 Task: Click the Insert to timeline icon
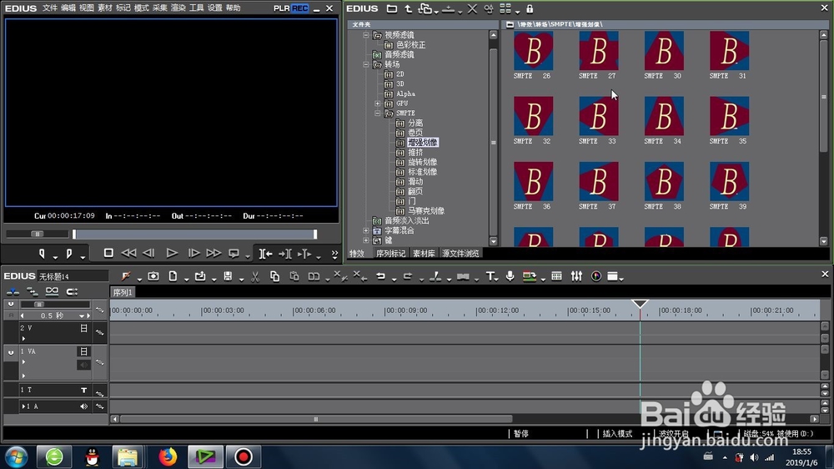coord(265,254)
